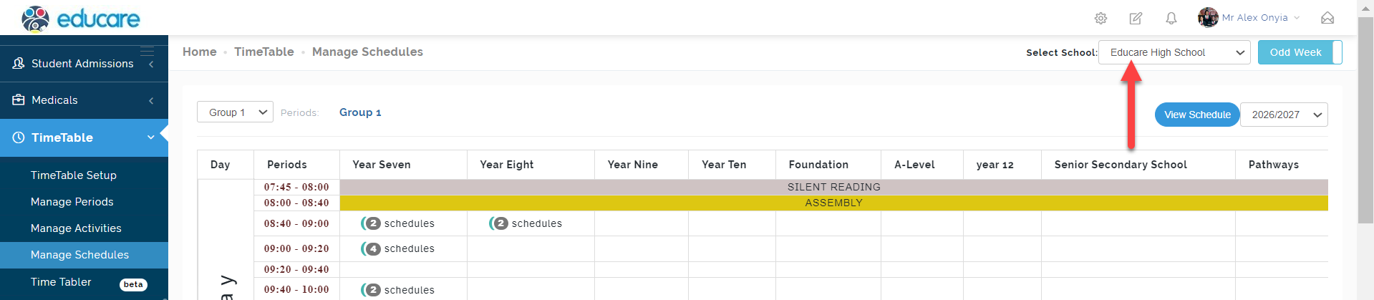1374x300 pixels.
Task: Open the mail envelope icon
Action: (x=1327, y=18)
